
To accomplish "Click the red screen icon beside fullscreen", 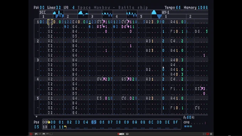I will point(208,134).
